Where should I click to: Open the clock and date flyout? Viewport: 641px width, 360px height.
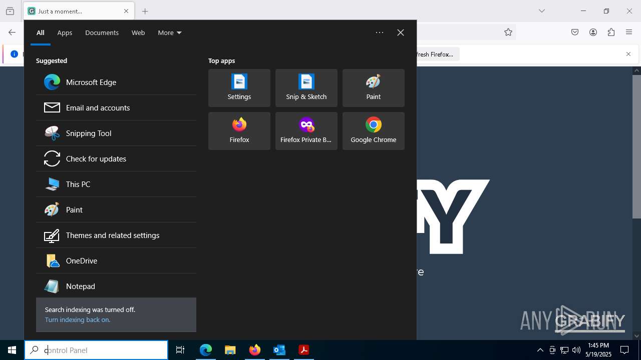click(599, 350)
